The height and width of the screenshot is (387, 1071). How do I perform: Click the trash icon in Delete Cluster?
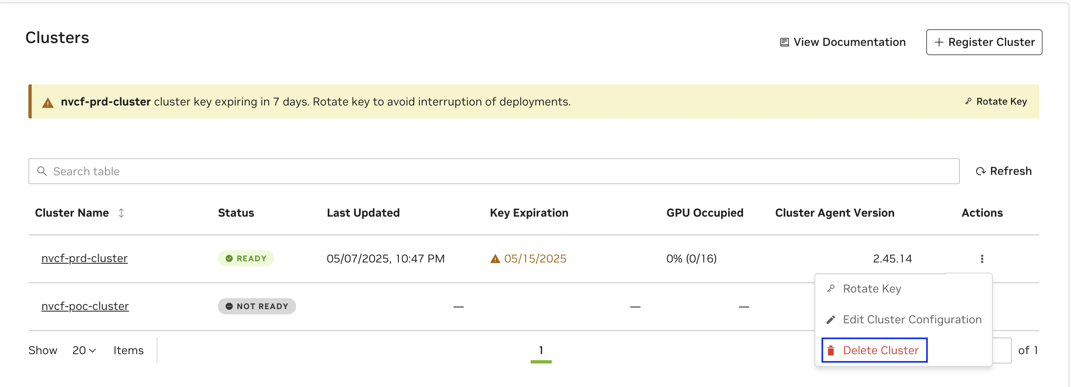coord(831,350)
